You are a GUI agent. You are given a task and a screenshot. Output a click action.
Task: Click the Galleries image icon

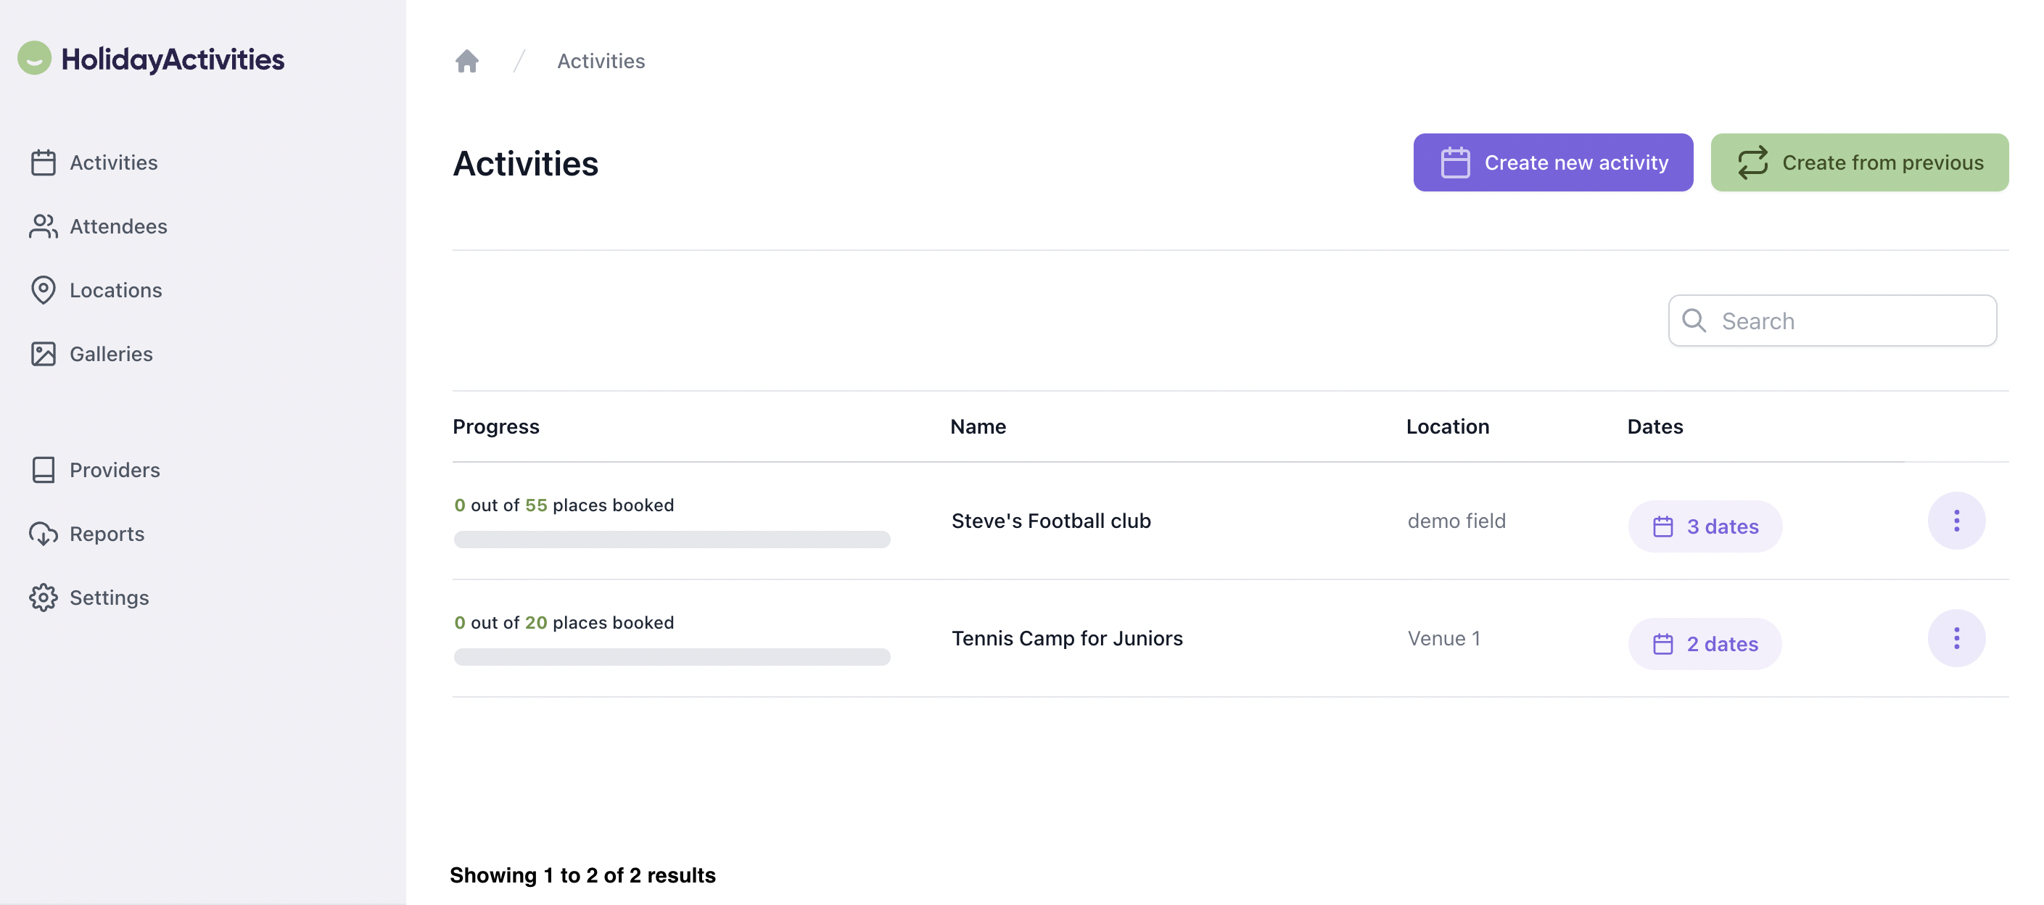click(x=43, y=354)
